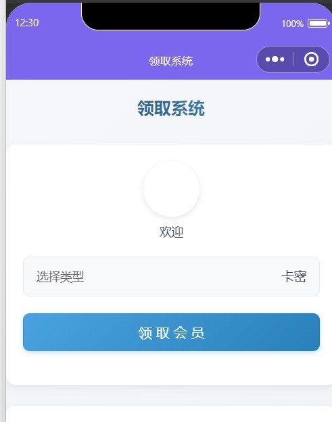Tap the 选择类型 label text
Viewport: 332px width, 422px height.
[60, 277]
